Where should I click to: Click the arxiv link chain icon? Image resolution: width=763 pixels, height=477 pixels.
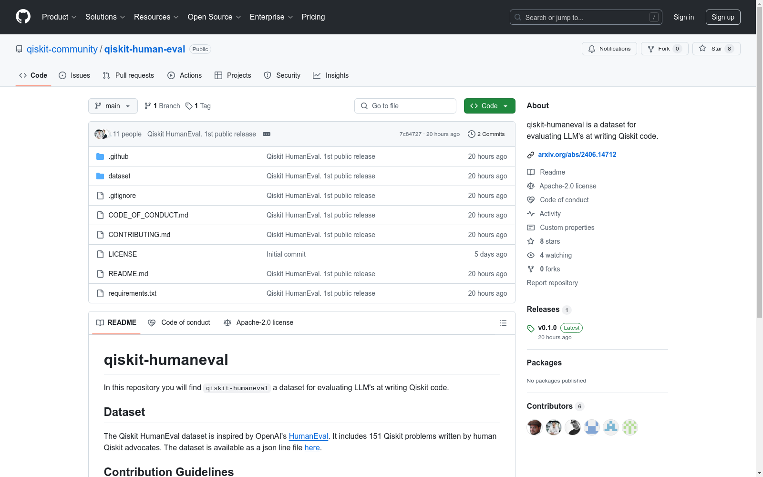point(531,155)
